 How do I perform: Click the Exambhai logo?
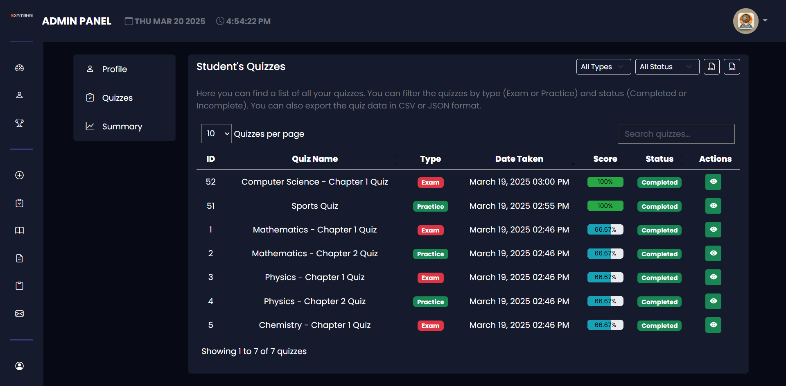22,16
